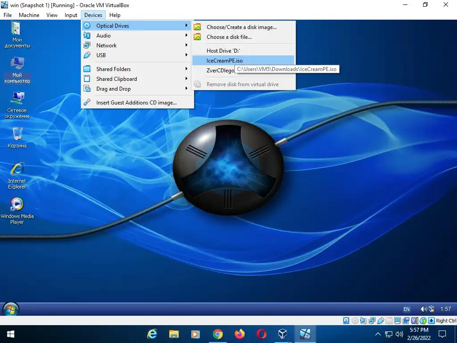Viewport: 457px width, 343px height.
Task: Click the EN language indicator in guest
Action: [406, 309]
